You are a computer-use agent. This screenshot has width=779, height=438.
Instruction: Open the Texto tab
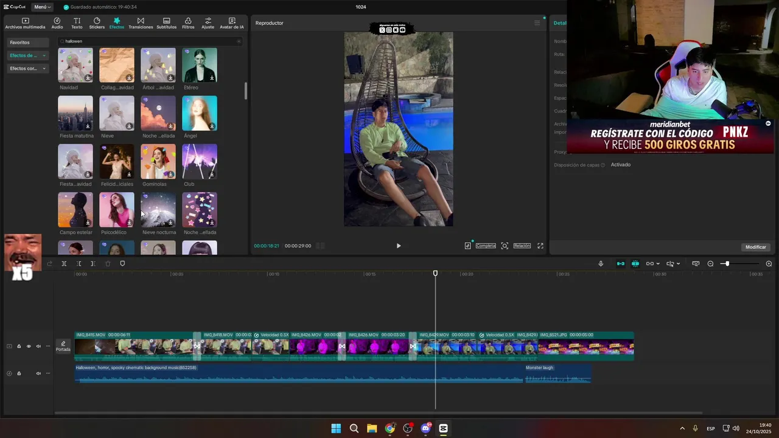point(77,23)
